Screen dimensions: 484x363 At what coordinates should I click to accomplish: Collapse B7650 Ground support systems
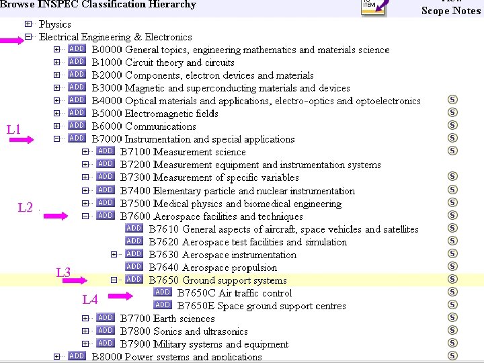tap(114, 280)
